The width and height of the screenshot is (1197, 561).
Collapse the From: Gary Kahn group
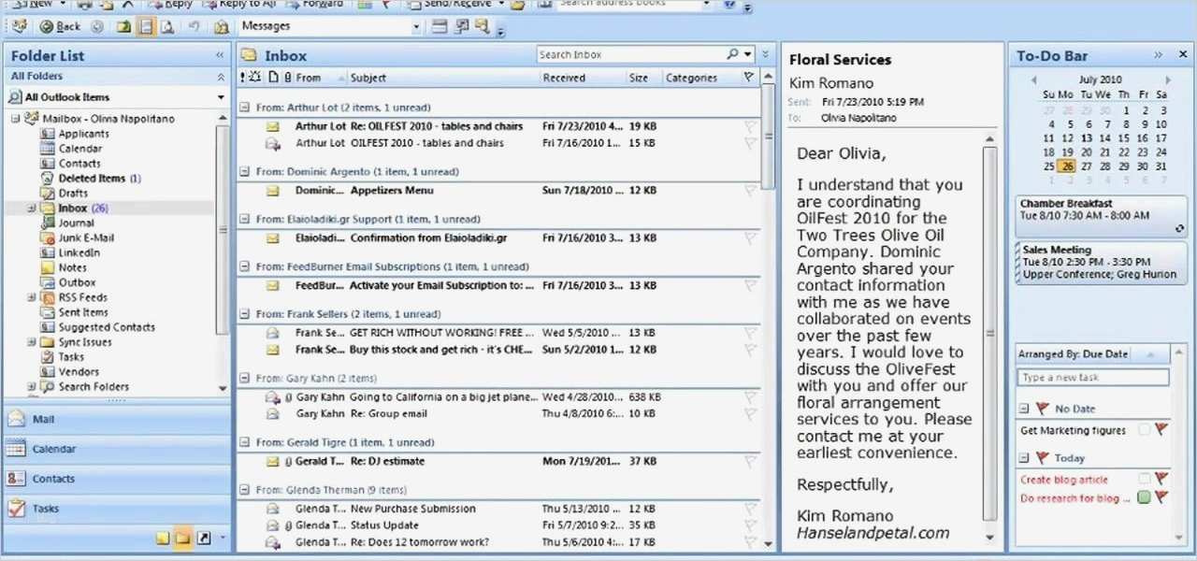(245, 379)
